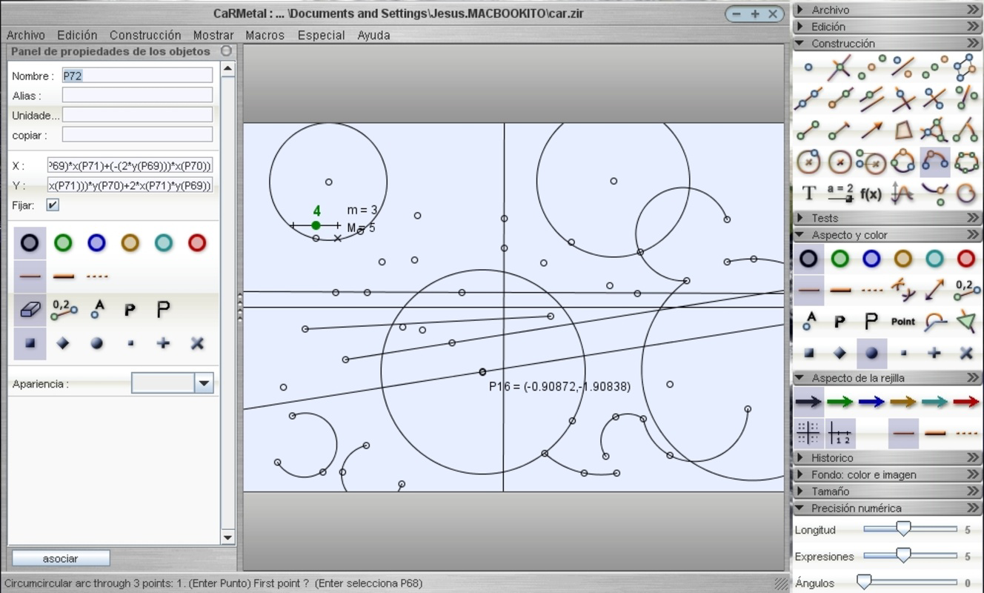The height and width of the screenshot is (593, 984).
Task: Expand the Fondo: color e imagen section
Action: [x=888, y=474]
